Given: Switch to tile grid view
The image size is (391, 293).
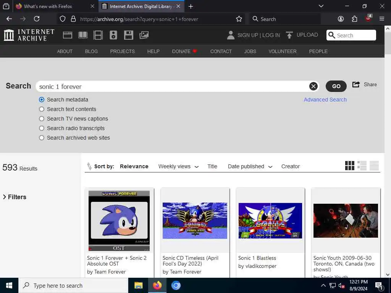Looking at the screenshot, I should pyautogui.click(x=350, y=166).
